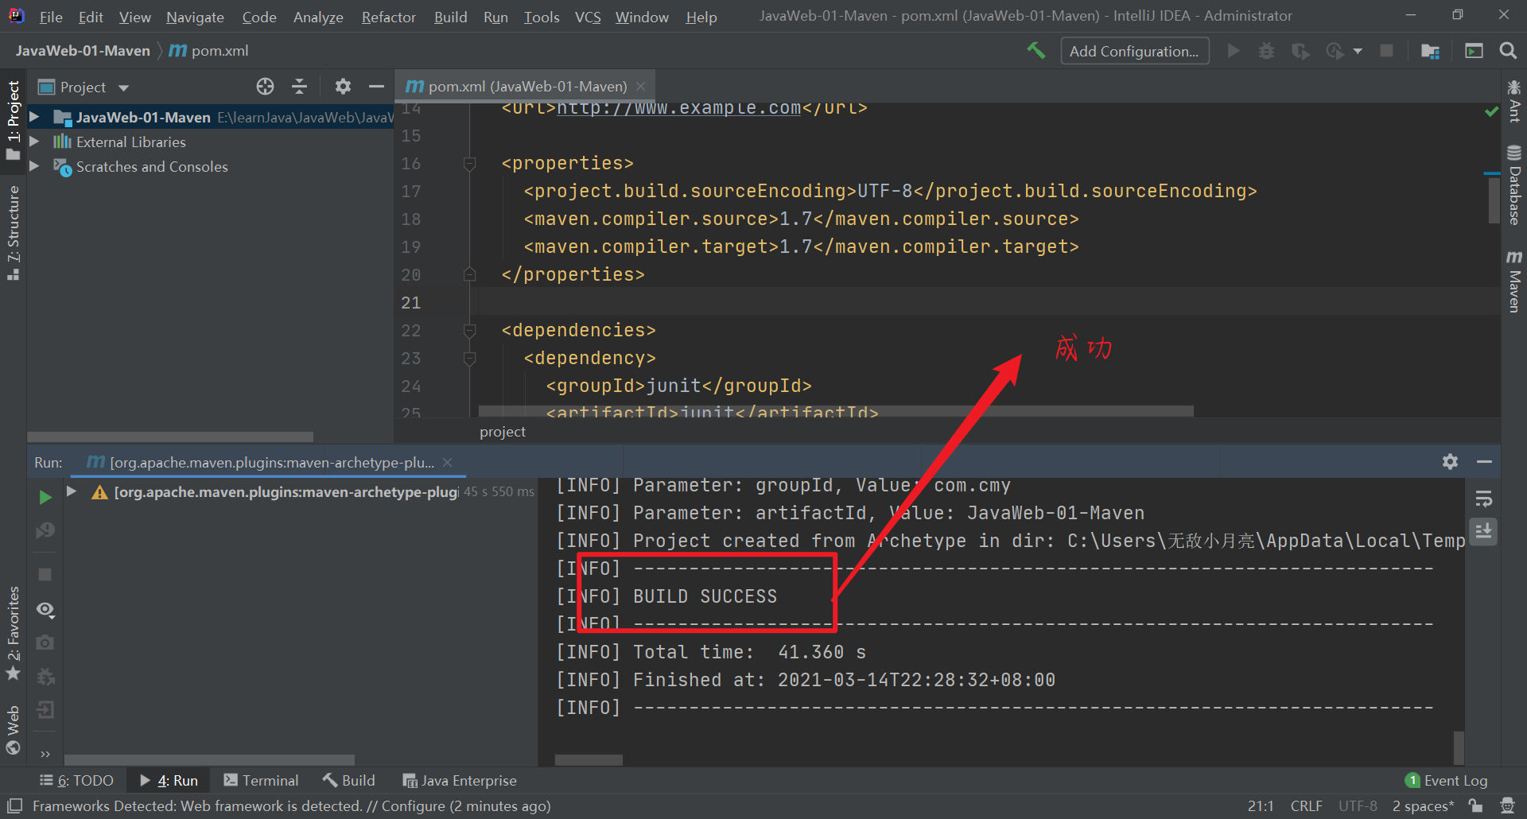
Task: Open the Refactor menu
Action: [388, 17]
